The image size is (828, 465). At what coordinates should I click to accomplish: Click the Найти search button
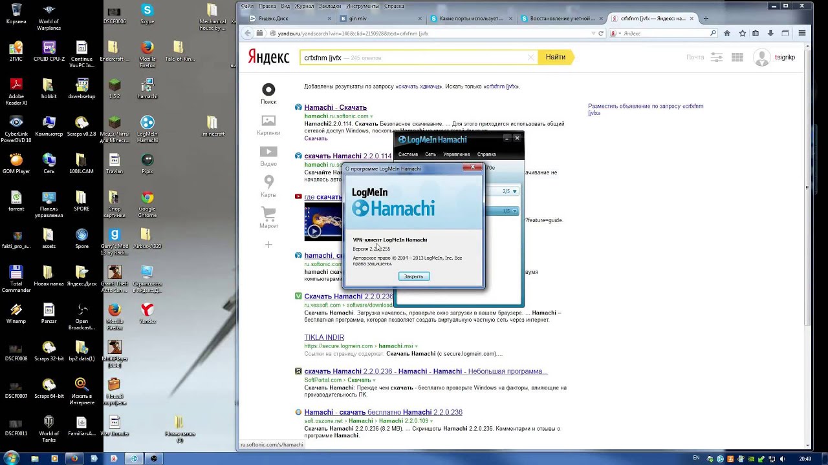pos(556,57)
